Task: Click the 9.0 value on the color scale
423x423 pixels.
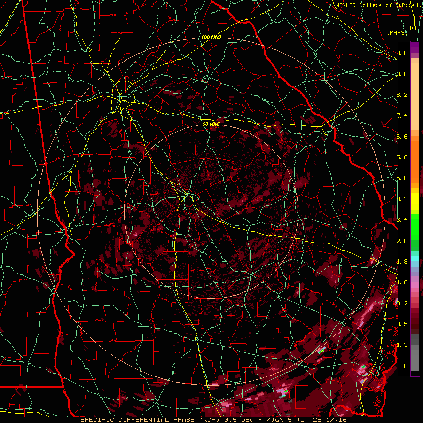Action: click(402, 74)
